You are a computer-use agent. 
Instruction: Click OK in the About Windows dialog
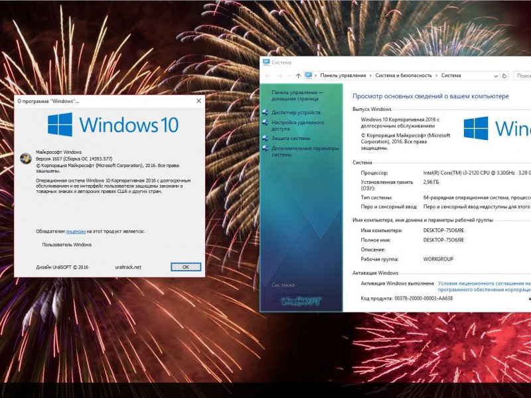(186, 267)
